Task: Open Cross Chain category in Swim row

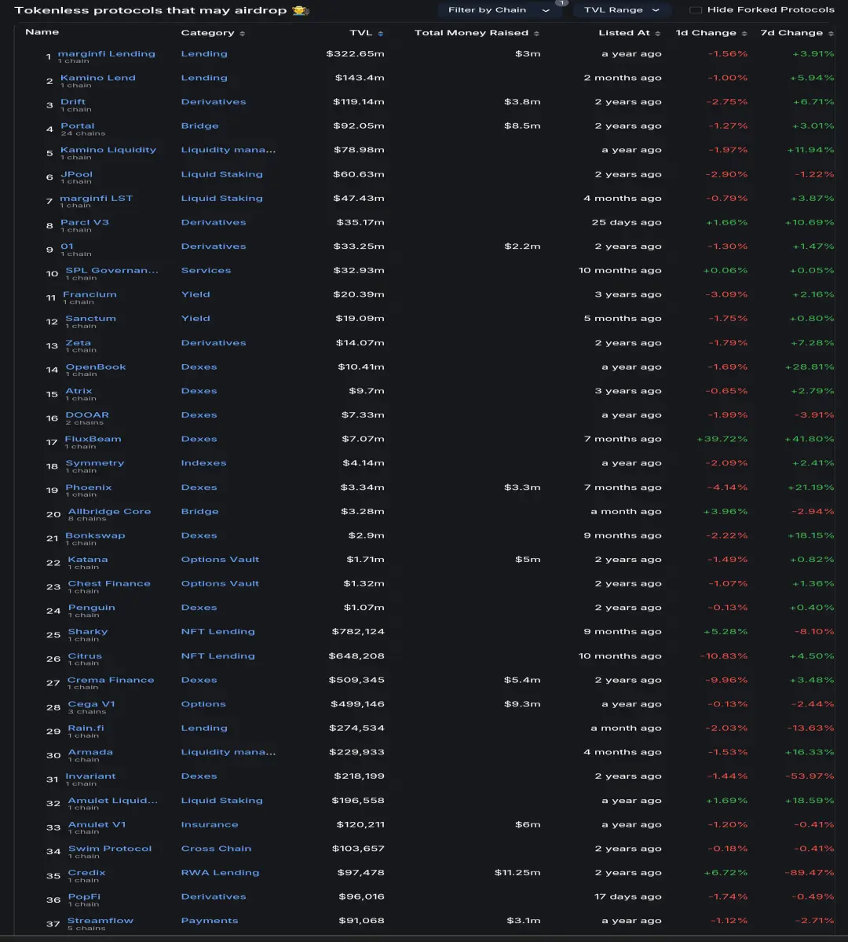Action: 216,849
